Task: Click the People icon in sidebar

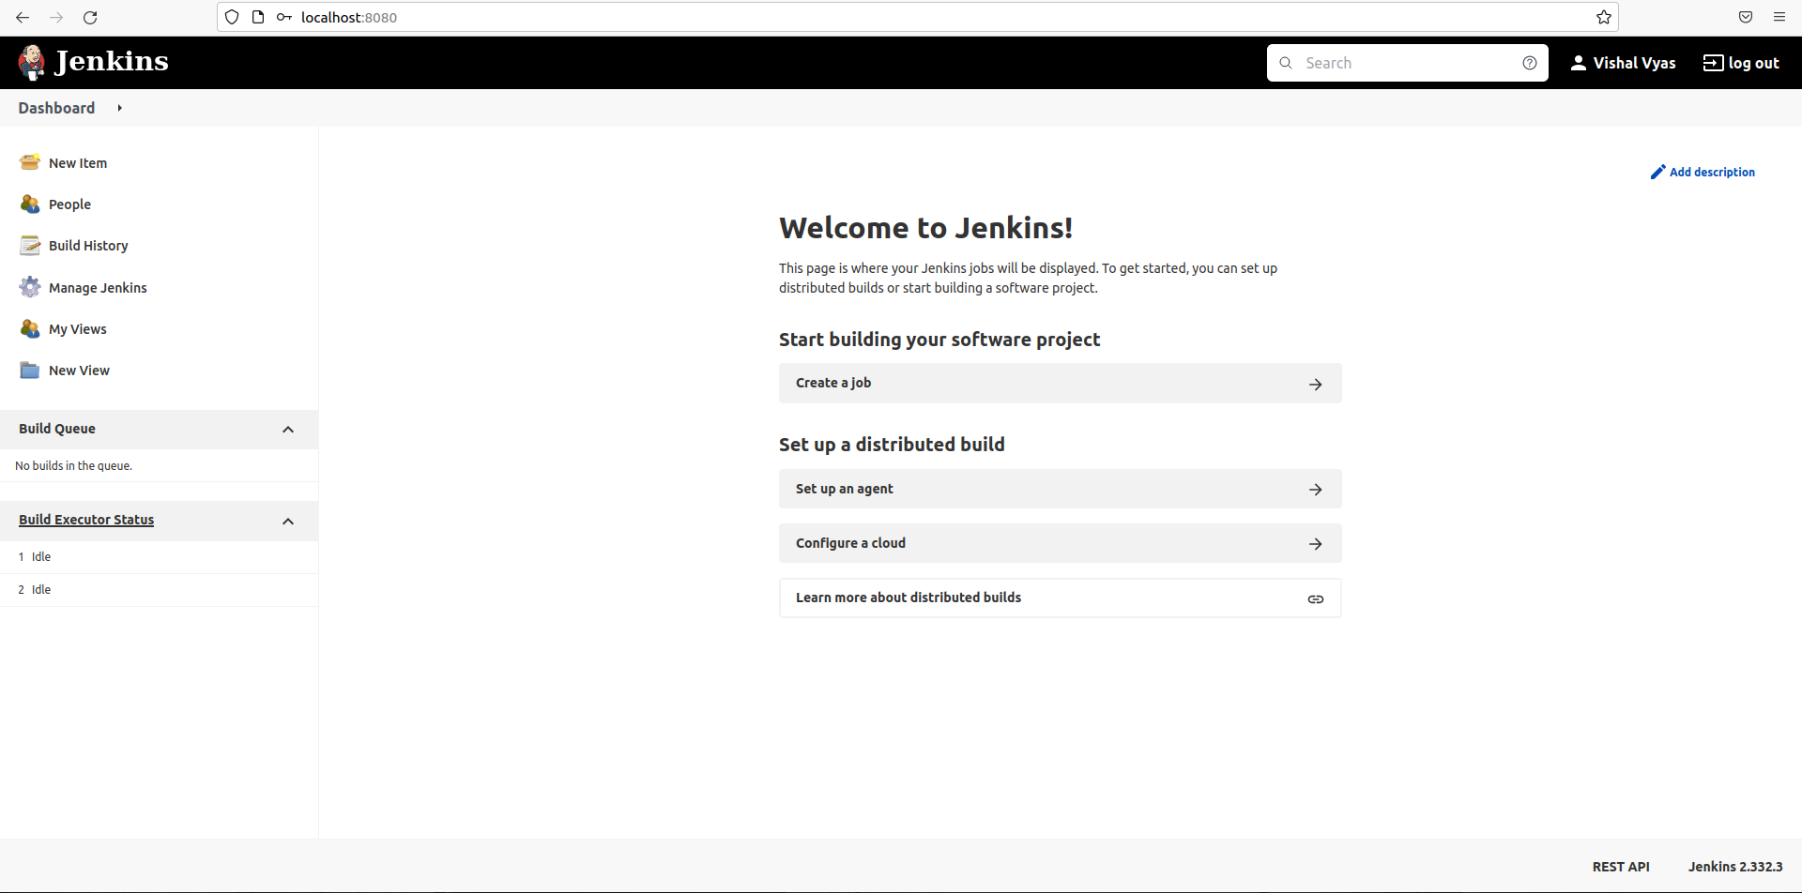Action: (30, 204)
